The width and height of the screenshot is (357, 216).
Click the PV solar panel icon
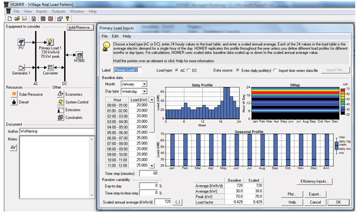[21, 42]
